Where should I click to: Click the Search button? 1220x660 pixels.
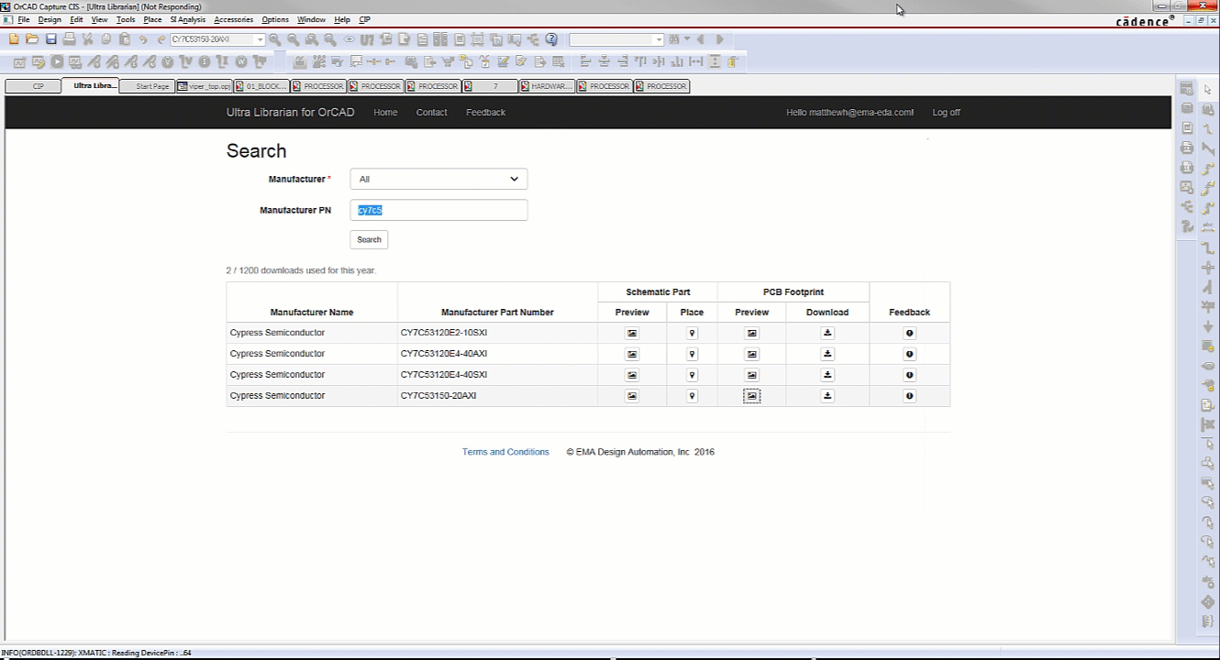369,239
